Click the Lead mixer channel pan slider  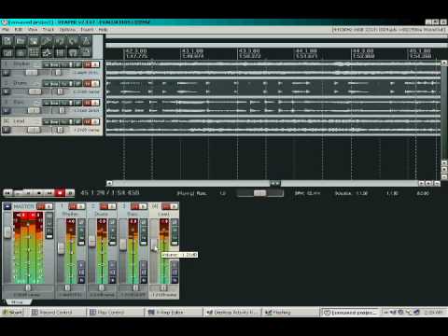163,287
